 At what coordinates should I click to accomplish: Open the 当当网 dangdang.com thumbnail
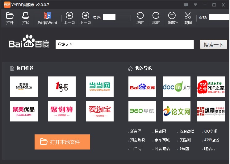tap(100, 87)
